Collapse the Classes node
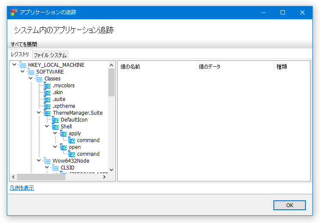The height and width of the screenshot is (223, 320). 31,78
